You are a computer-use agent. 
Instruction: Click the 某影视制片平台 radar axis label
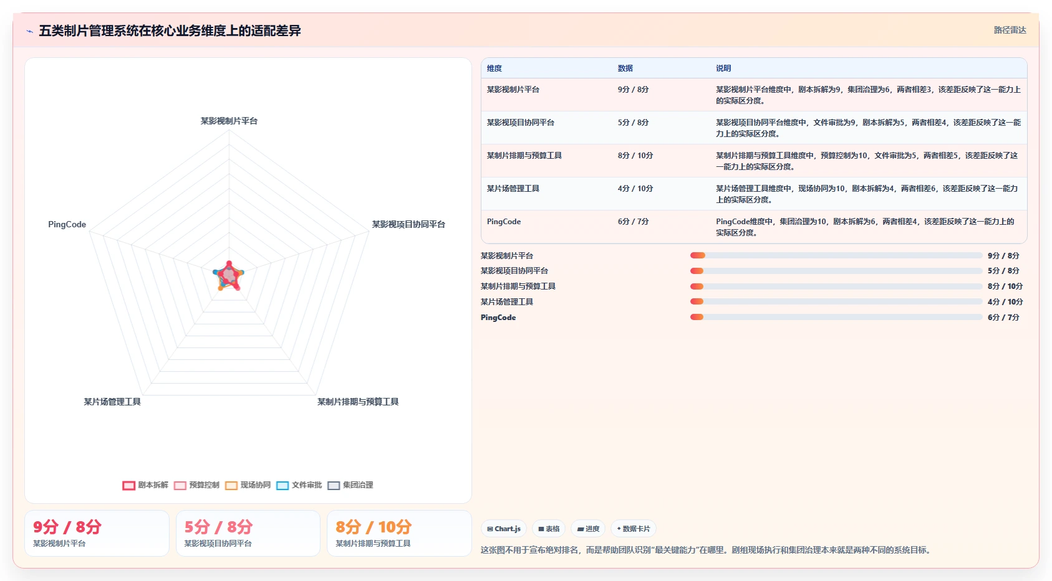(229, 121)
